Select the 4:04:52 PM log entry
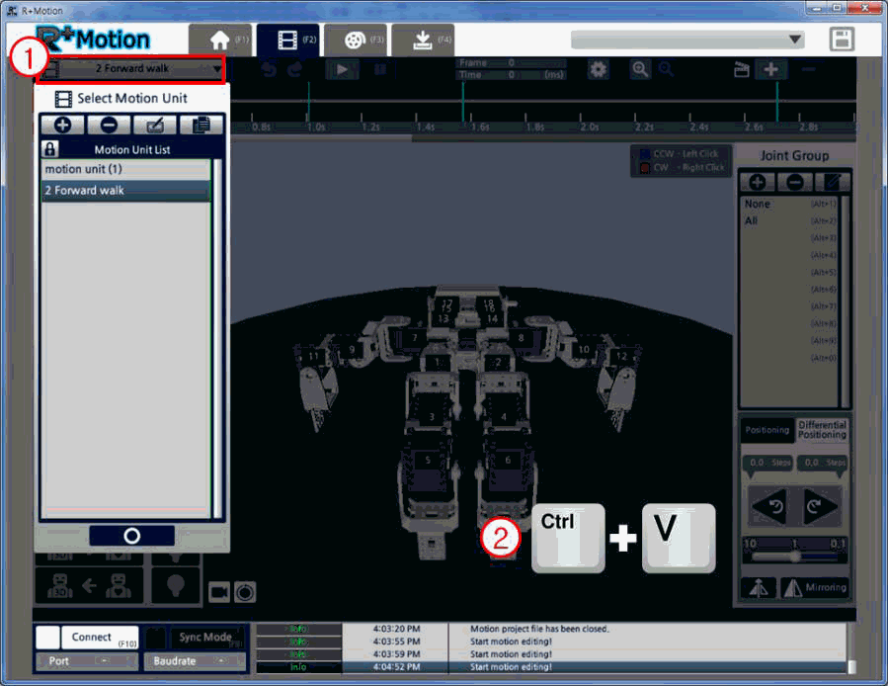888x686 pixels. click(552, 667)
